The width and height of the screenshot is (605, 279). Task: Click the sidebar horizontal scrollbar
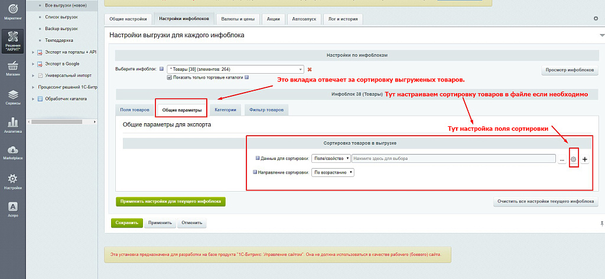click(59, 123)
